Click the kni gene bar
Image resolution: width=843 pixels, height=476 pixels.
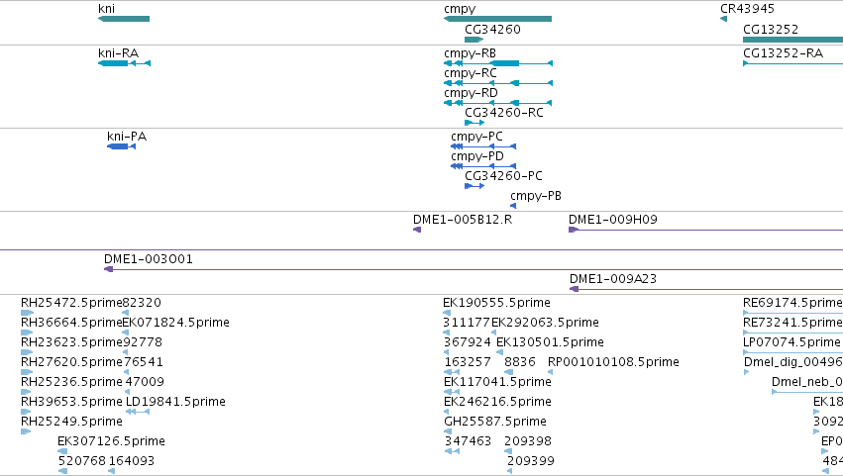[x=124, y=19]
